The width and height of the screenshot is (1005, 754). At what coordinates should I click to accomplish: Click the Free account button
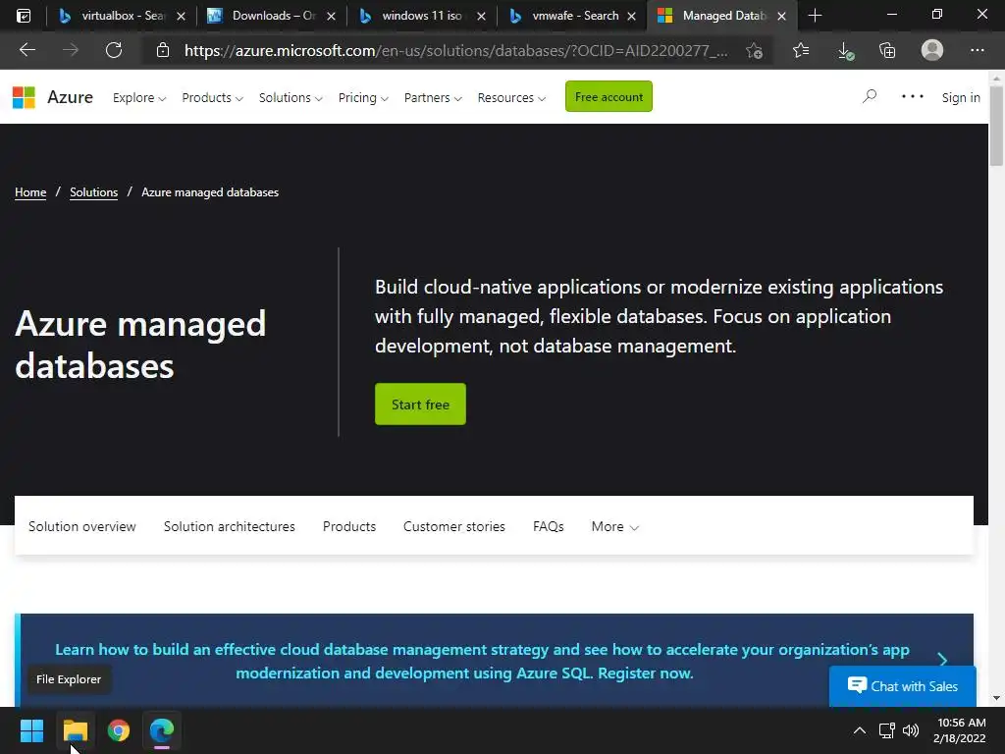tap(608, 96)
